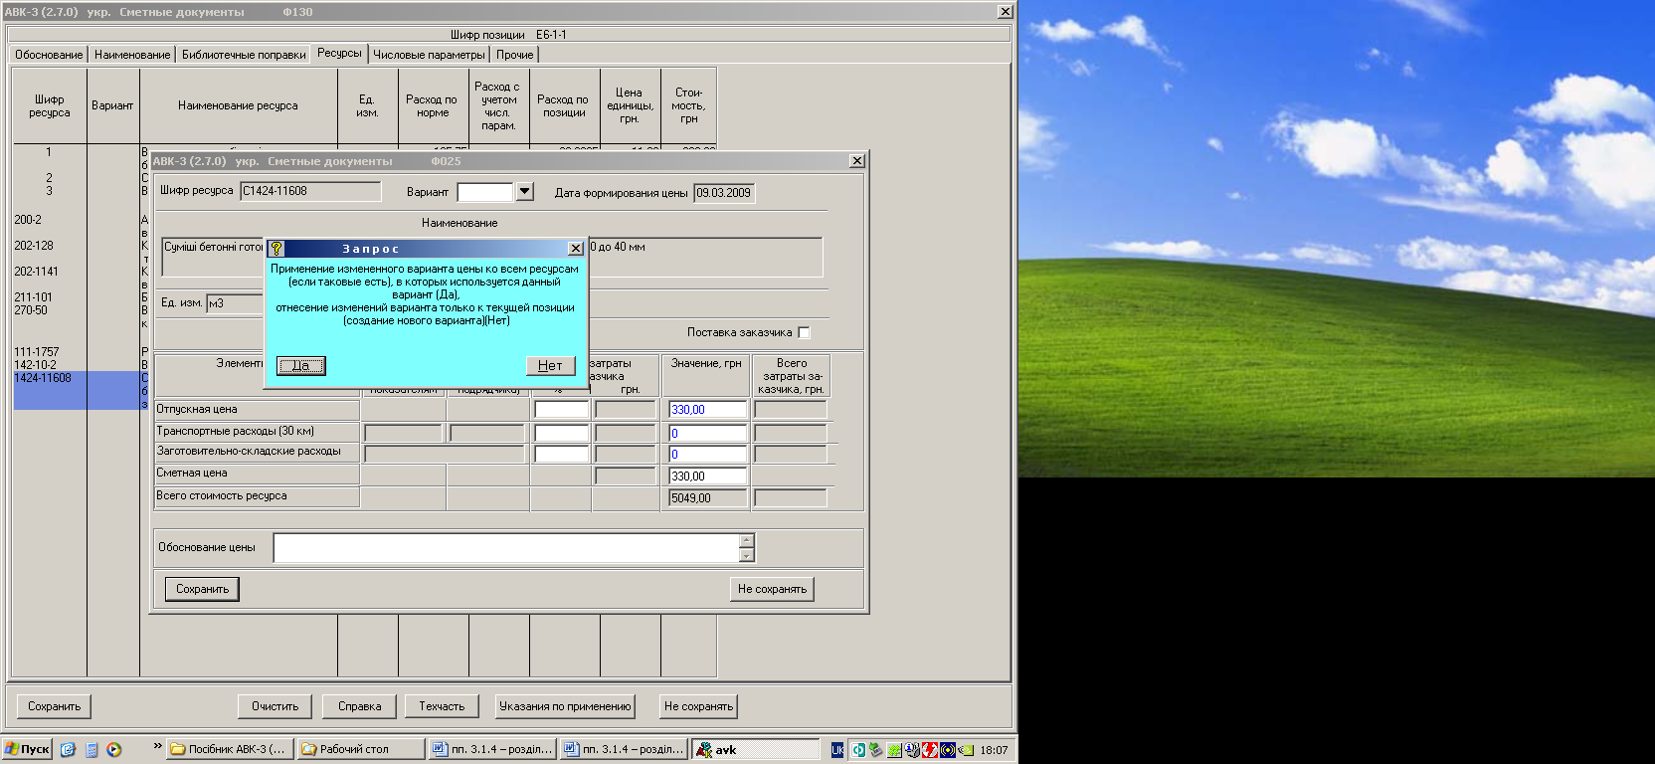Click the system clock showing 18:07

[994, 750]
